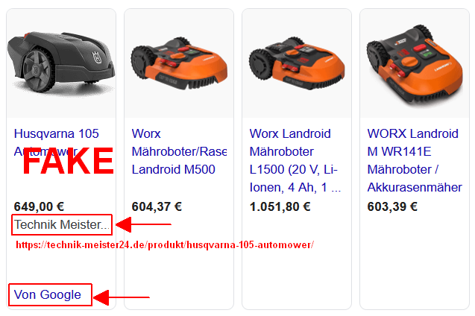Click the 1.051,80 € price
The image size is (475, 316).
click(280, 206)
